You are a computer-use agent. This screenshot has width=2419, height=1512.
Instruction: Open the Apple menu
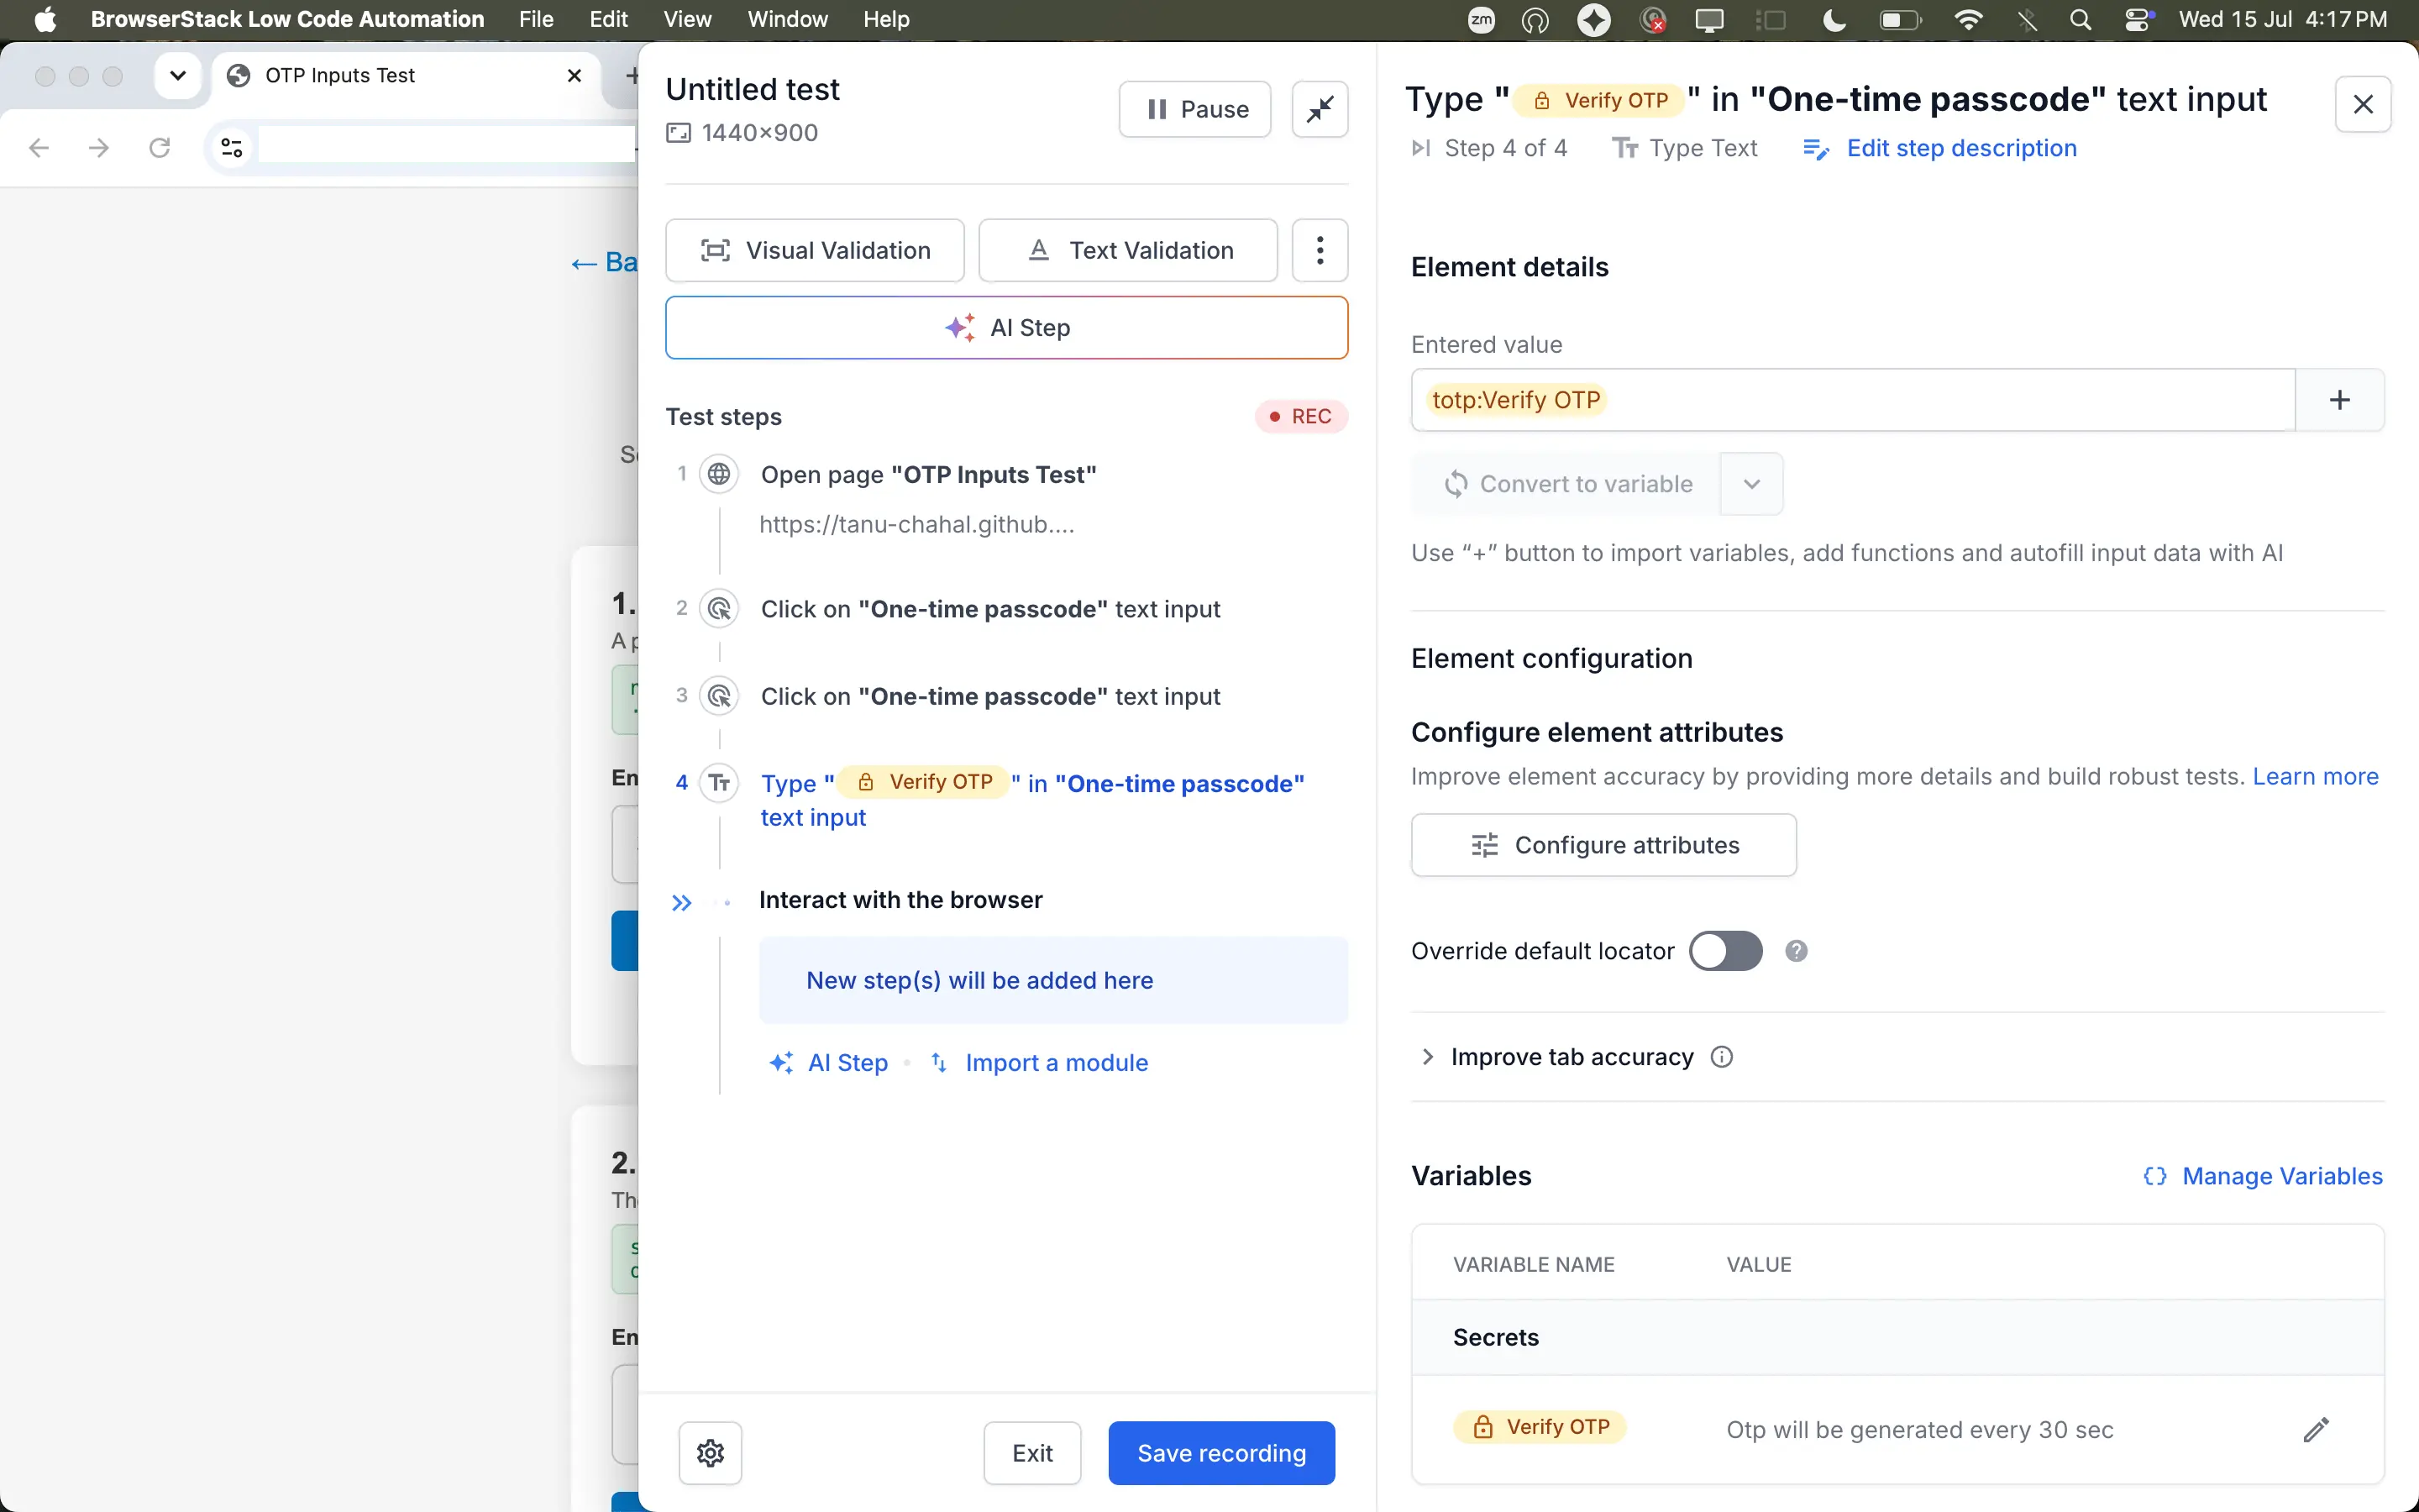point(45,19)
